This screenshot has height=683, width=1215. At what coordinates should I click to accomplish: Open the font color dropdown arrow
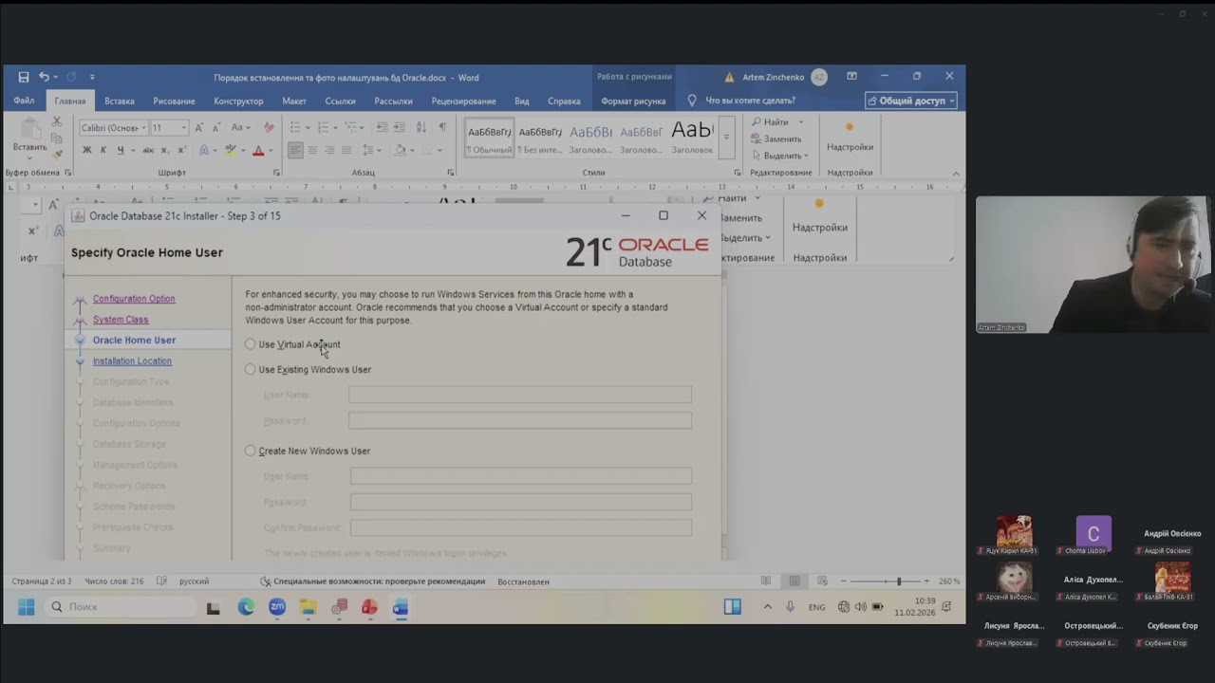[x=270, y=150]
